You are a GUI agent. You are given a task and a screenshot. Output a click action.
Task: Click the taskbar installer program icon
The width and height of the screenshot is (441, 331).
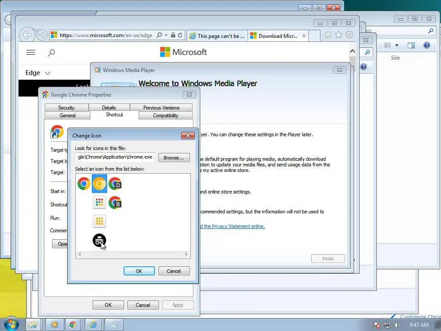(114, 325)
